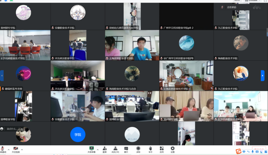Click the Sogou input method tray icon
Viewport: 268px width, 155px height.
[x=238, y=151]
